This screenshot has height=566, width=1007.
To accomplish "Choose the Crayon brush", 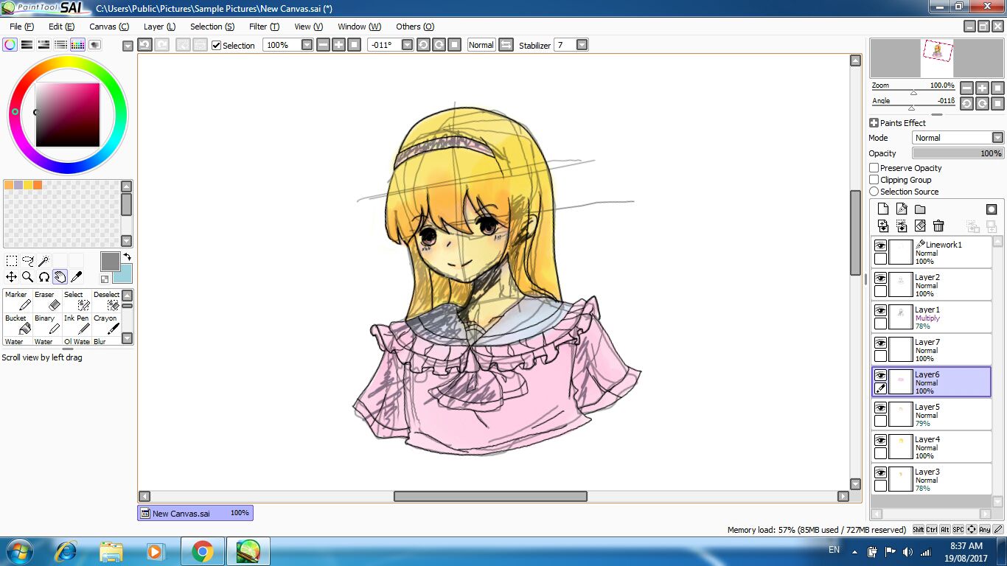I will [106, 324].
